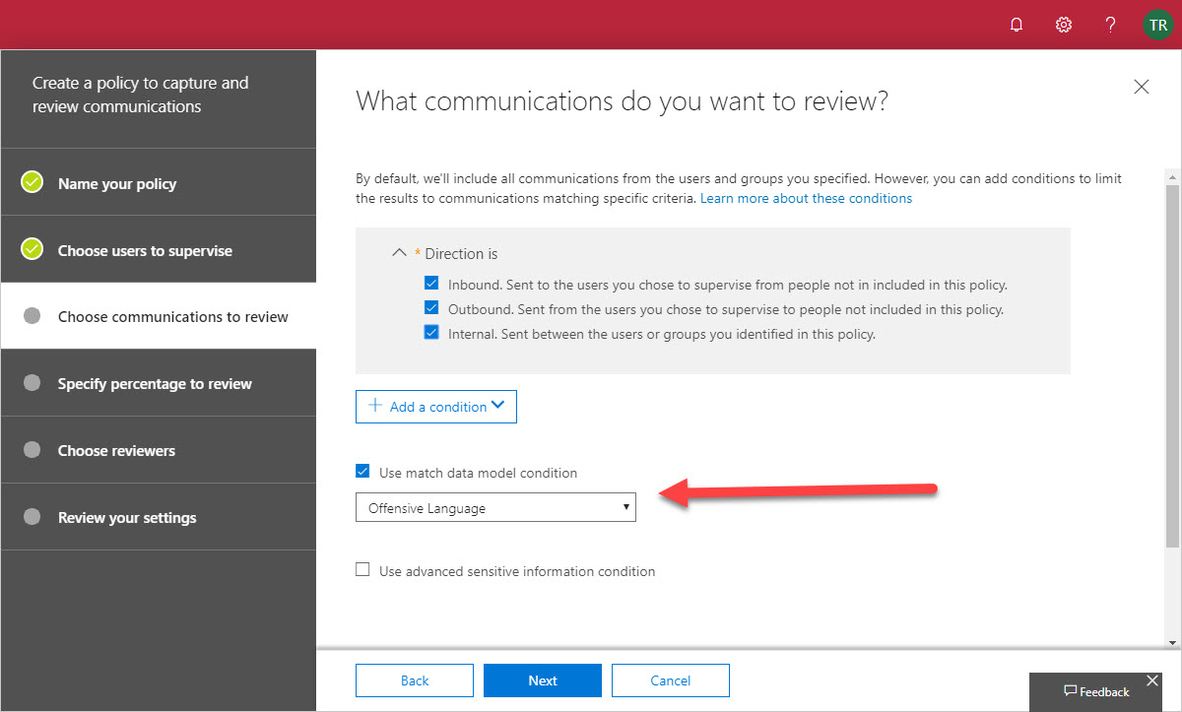Click the Next button
The width and height of the screenshot is (1182, 712).
pos(543,680)
